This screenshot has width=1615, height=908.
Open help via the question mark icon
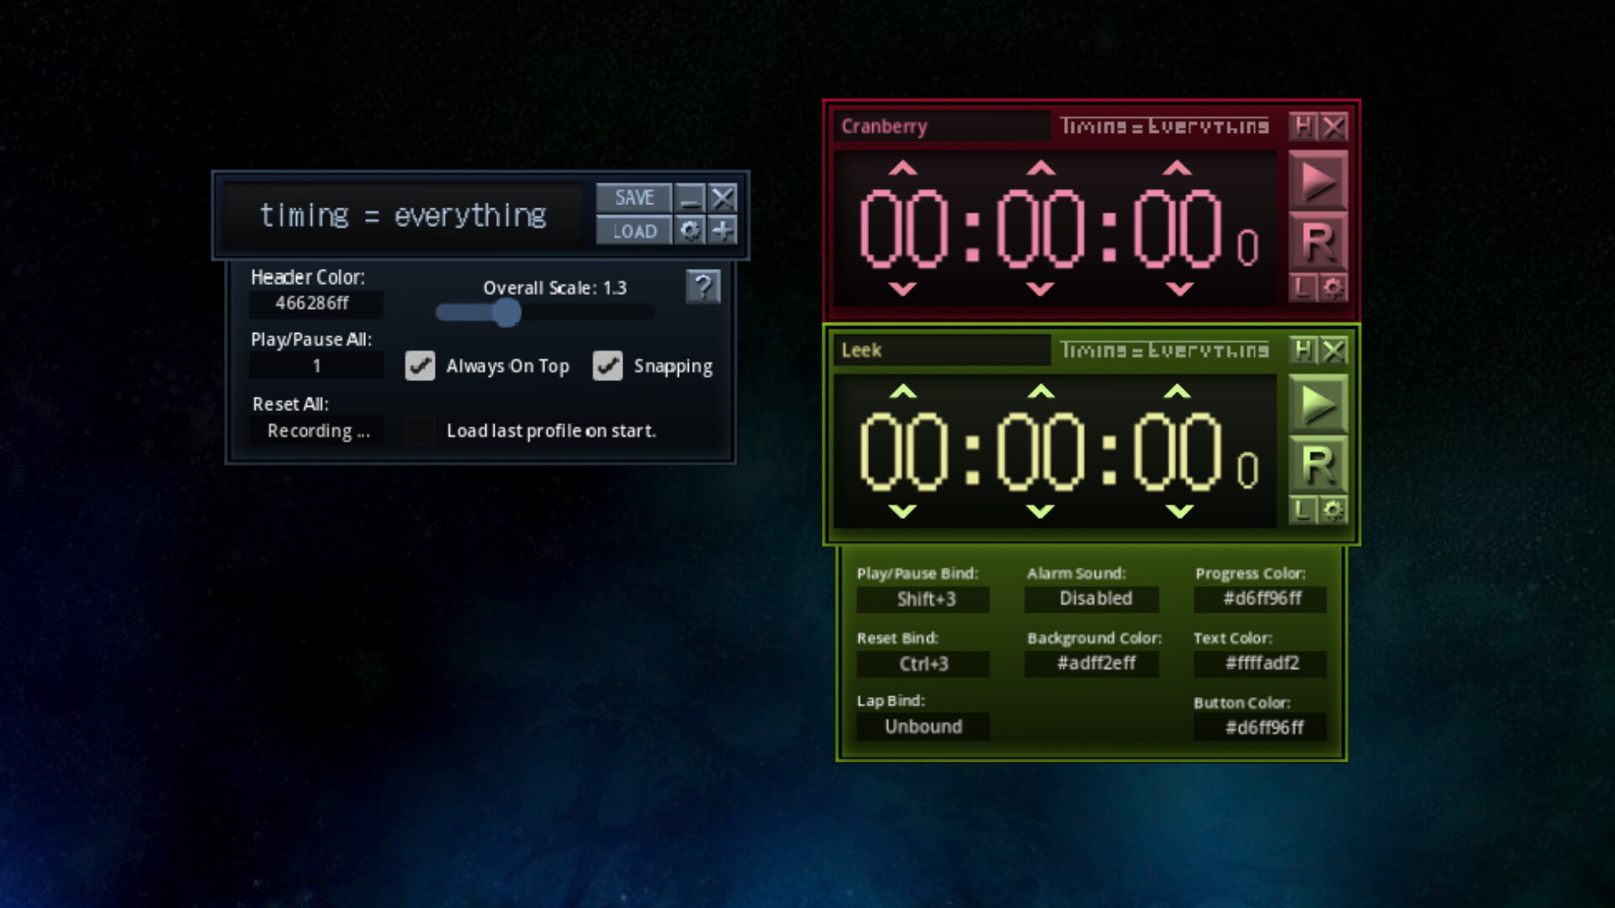click(x=704, y=287)
